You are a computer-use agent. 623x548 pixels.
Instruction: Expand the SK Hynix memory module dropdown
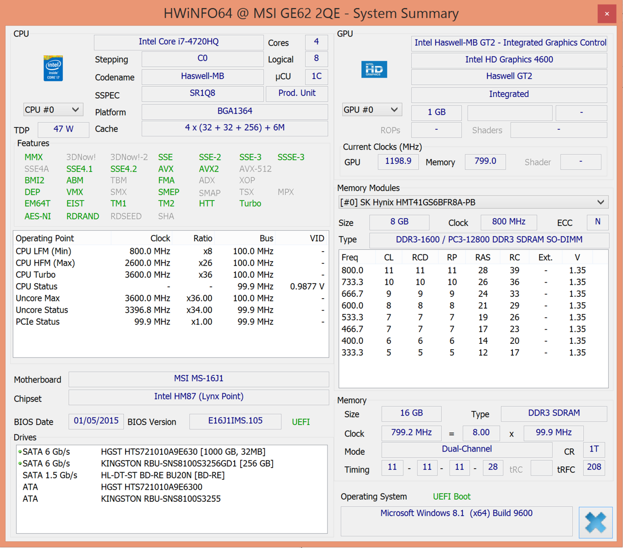pos(473,202)
